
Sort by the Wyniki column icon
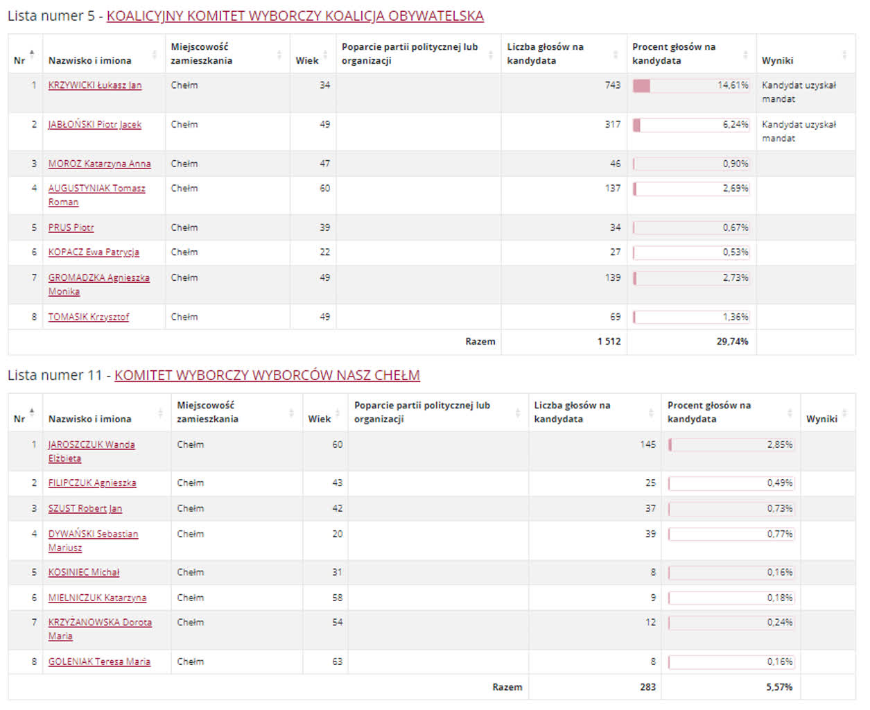[x=844, y=53]
